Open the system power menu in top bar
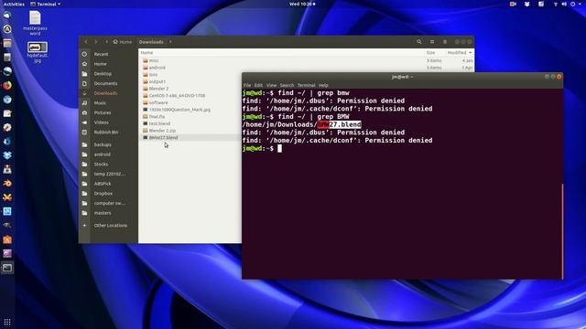 [572, 4]
